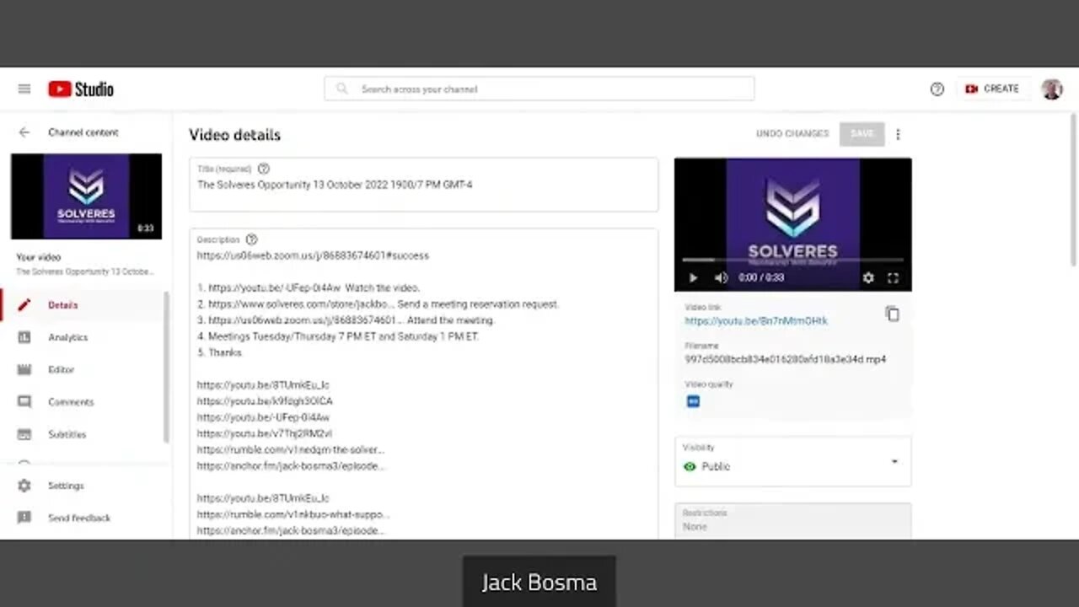Click the search magnifier icon

pyautogui.click(x=341, y=89)
